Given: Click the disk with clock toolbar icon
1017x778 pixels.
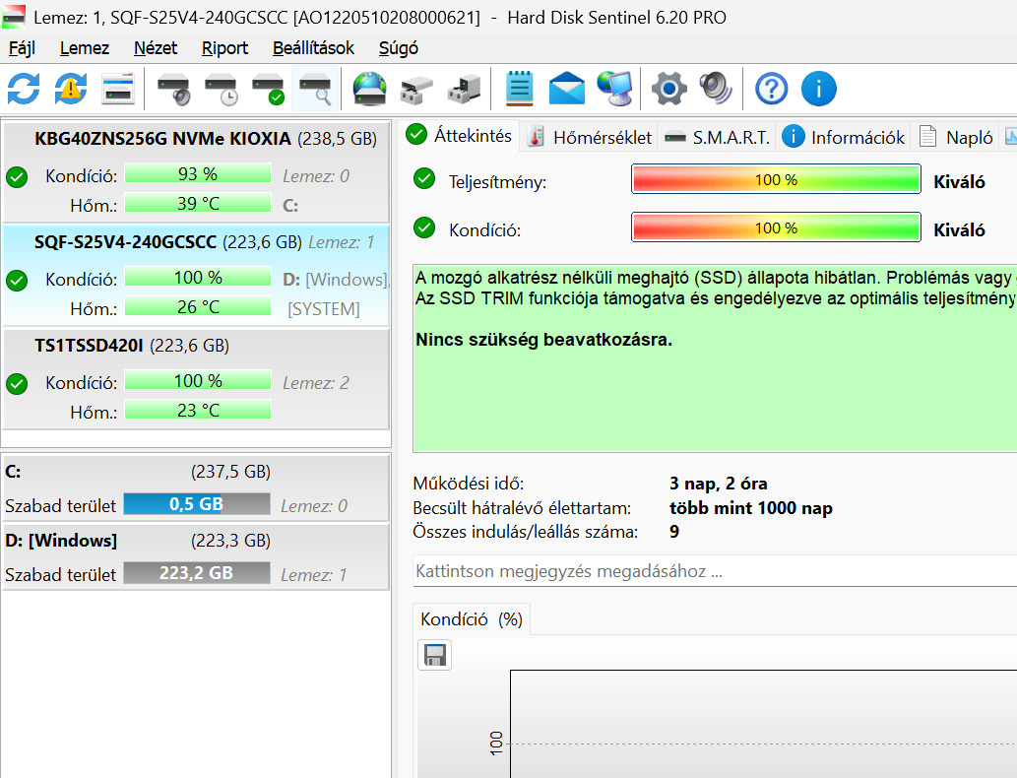Looking at the screenshot, I should coord(222,90).
